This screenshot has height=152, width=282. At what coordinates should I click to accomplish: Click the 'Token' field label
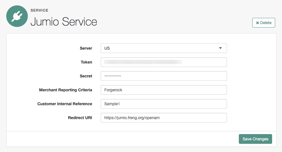click(x=86, y=62)
